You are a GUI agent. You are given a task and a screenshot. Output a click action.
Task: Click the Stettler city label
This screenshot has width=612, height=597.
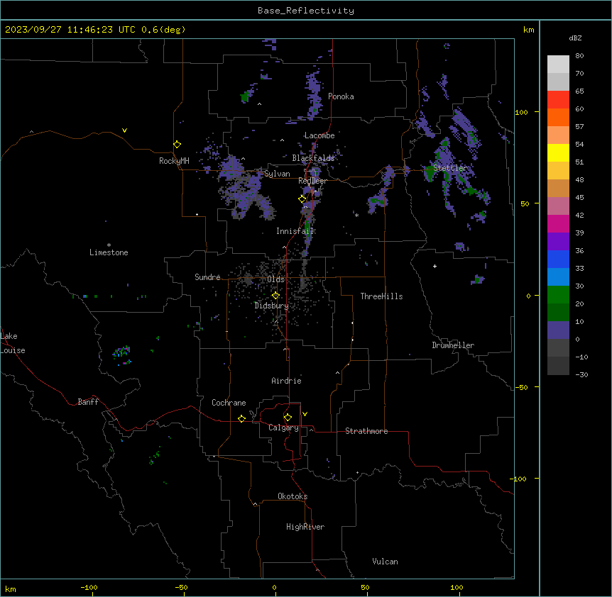click(x=450, y=168)
